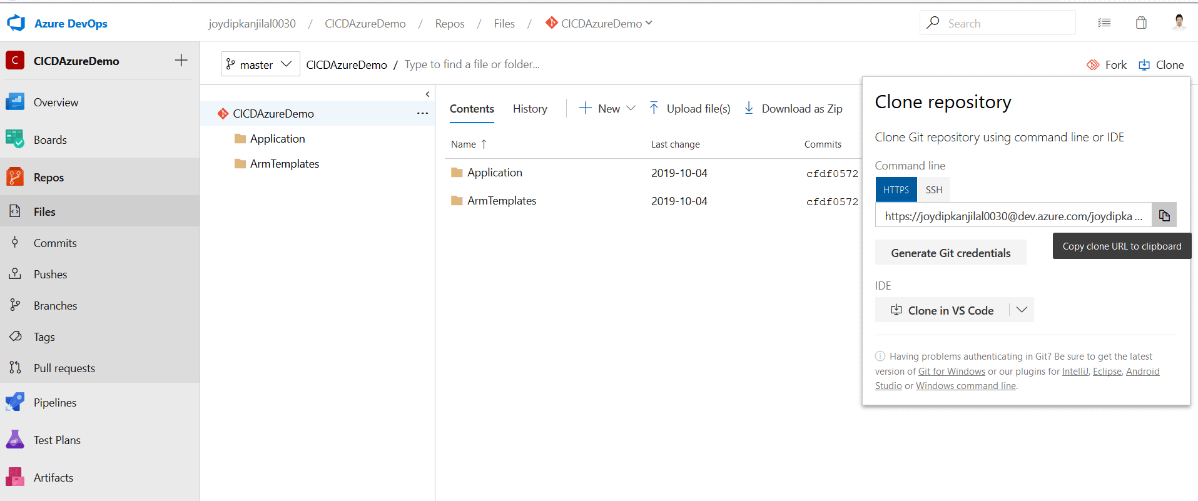Open the New dropdown menu
The image size is (1198, 501).
[607, 108]
